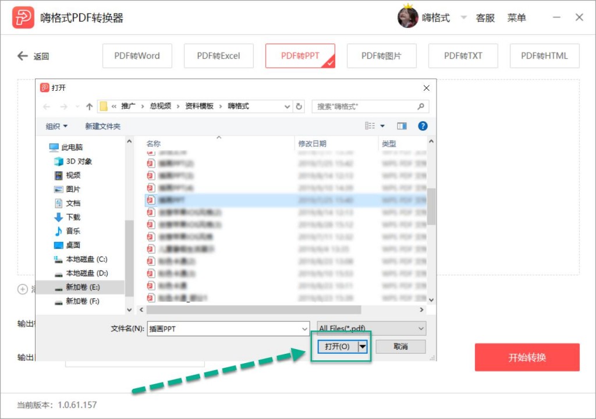This screenshot has width=596, height=419.
Task: Change the file view layout icon
Action: [x=370, y=126]
